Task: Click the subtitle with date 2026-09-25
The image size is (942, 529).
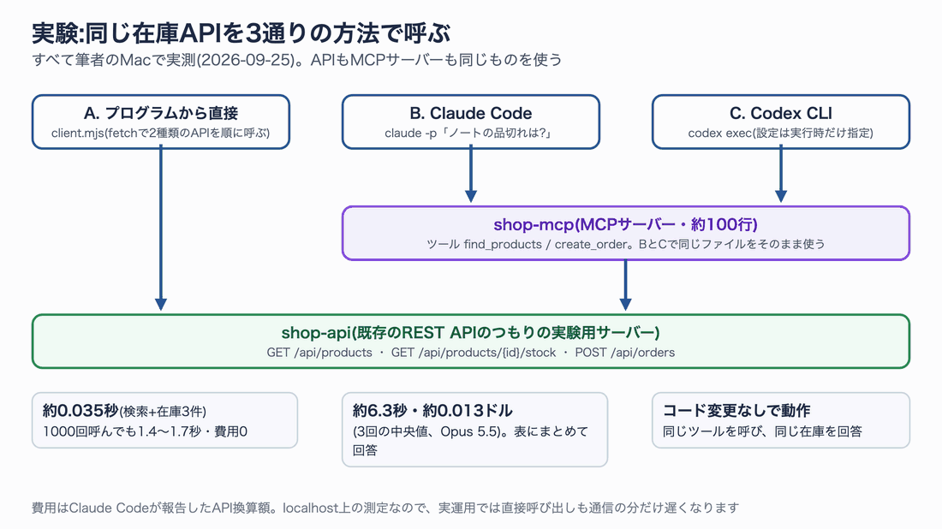Action: [297, 60]
